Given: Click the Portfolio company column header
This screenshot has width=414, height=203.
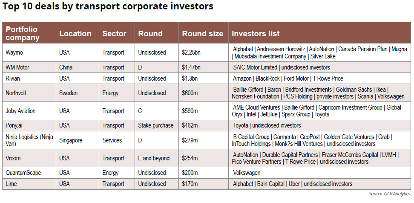Looking at the screenshot, I should click(x=22, y=33).
